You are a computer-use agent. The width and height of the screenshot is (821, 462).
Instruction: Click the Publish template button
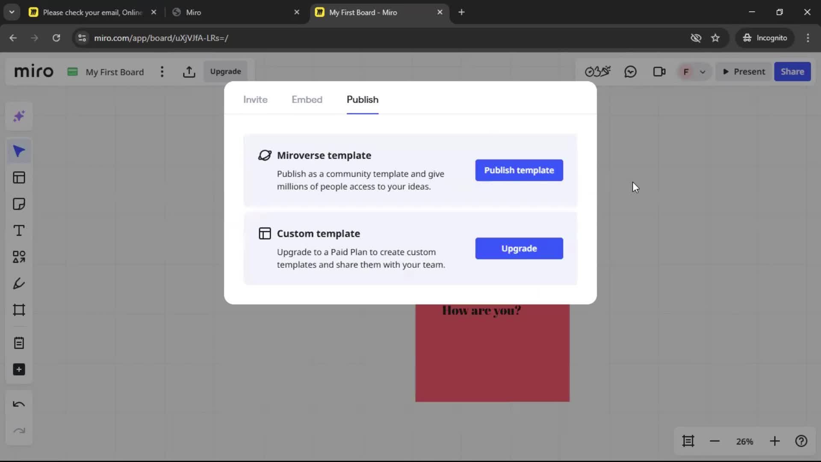pyautogui.click(x=519, y=170)
